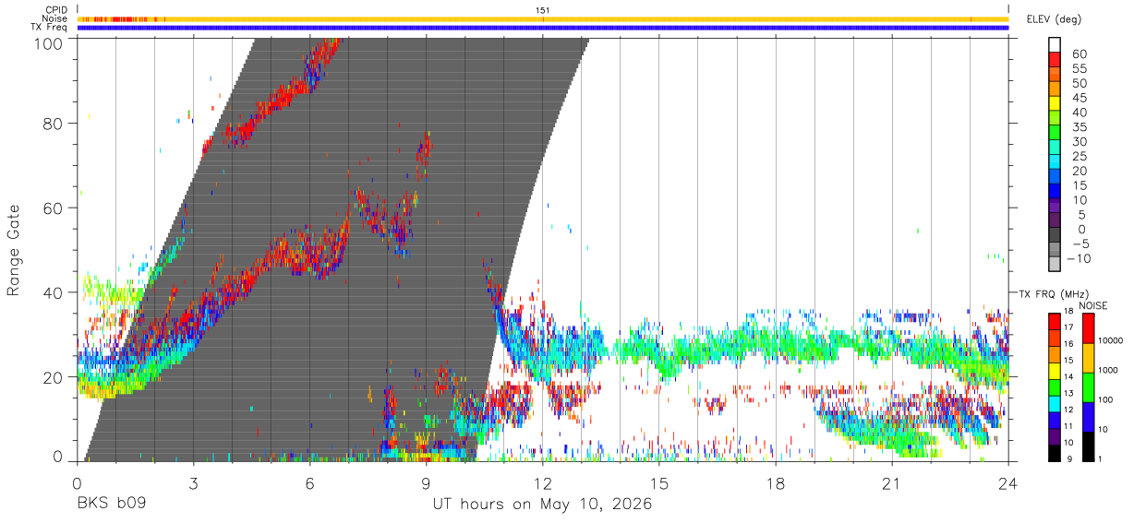Click the blue TX Freq bar
Image resolution: width=1134 pixels, height=523 pixels.
(x=543, y=28)
